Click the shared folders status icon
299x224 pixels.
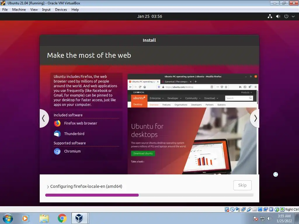coord(254,209)
